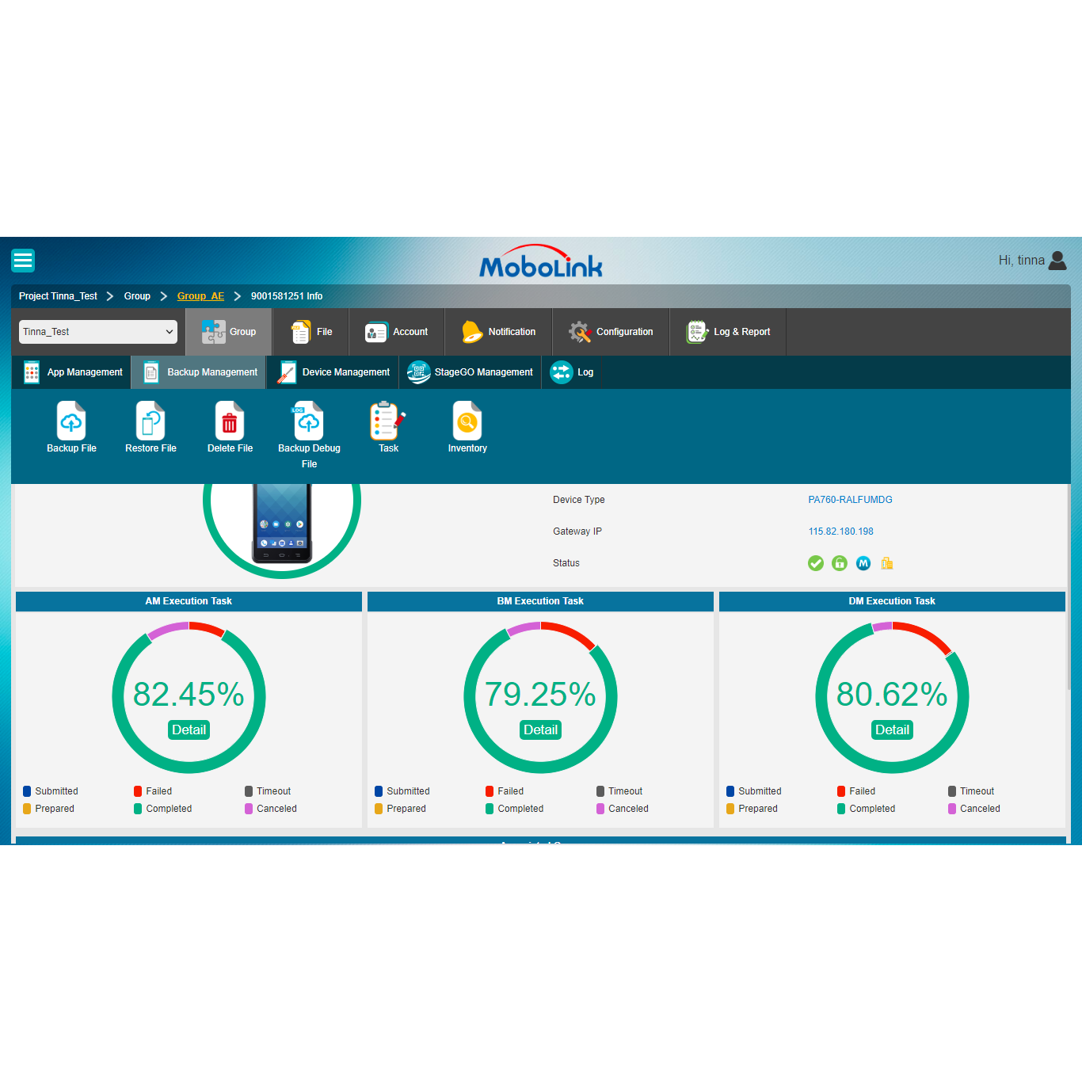Open the Configuration tab
The image size is (1082, 1082).
point(611,332)
